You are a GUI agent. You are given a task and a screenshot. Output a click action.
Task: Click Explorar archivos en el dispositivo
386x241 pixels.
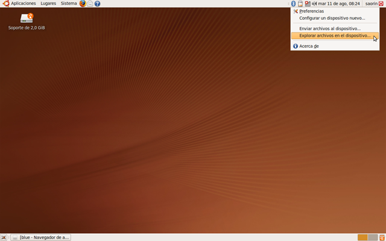click(x=335, y=36)
